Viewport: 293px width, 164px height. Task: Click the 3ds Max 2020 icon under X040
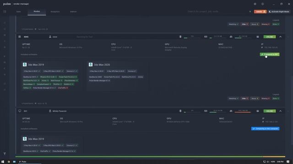(91, 65)
